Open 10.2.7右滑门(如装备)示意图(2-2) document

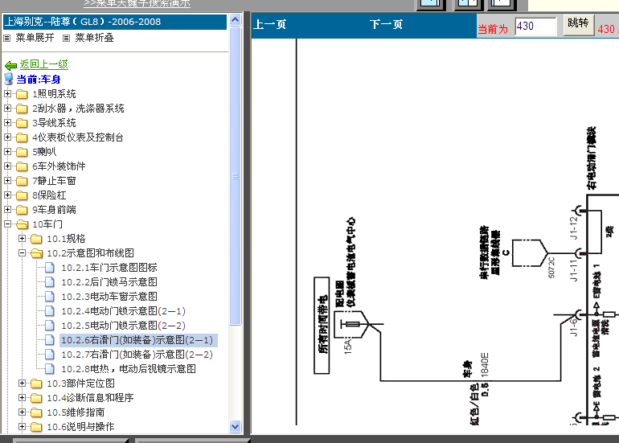pyautogui.click(x=137, y=355)
